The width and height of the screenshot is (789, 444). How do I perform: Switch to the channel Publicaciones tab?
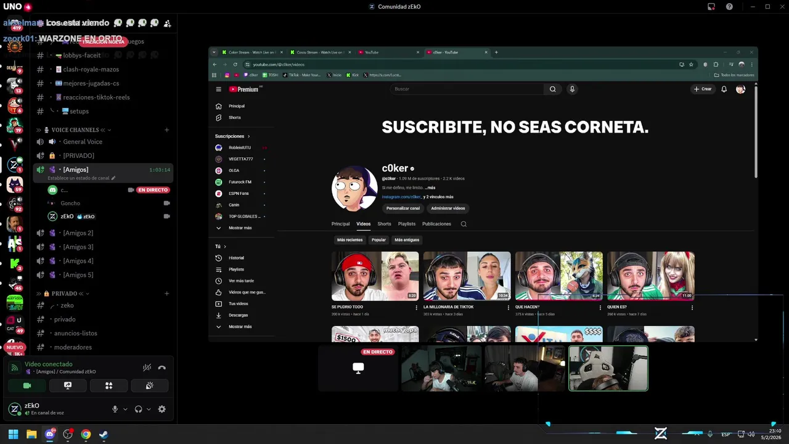coord(436,224)
